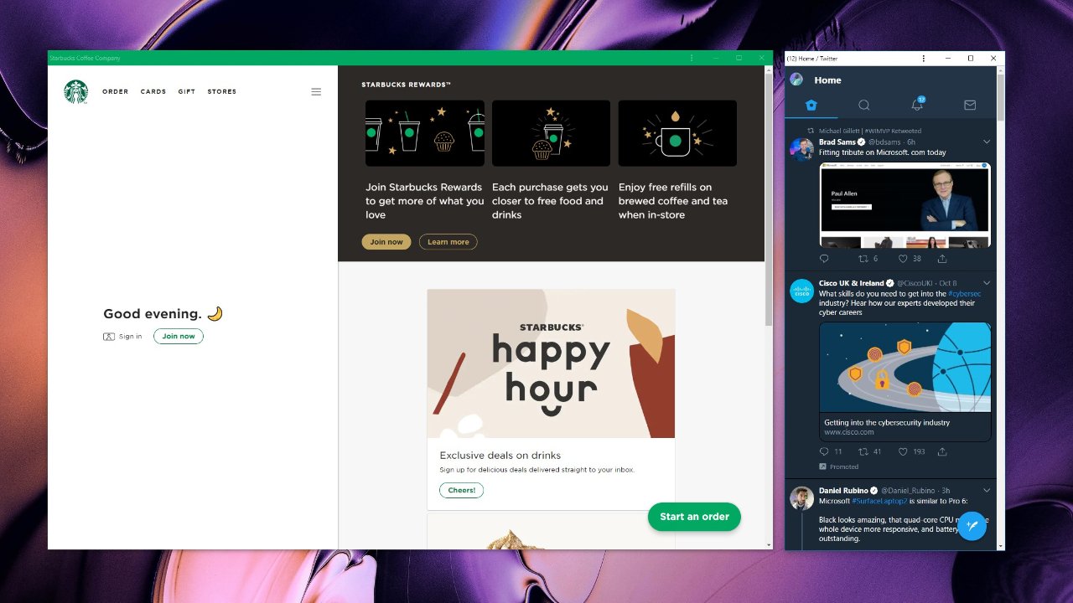Share the Cisco UK & Ireland tweet
The width and height of the screenshot is (1073, 603).
(942, 451)
